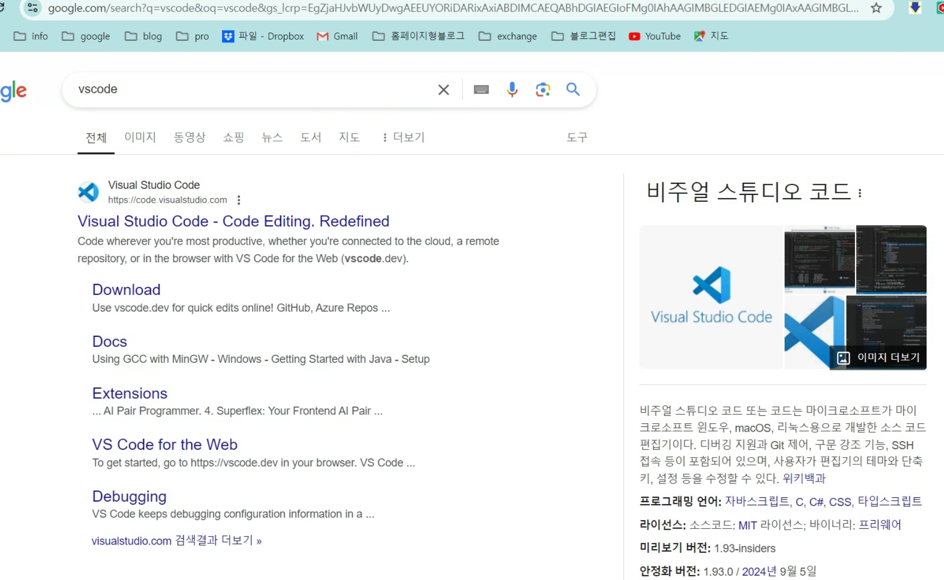Click the CSS language link
This screenshot has height=580, width=944.
coord(840,502)
